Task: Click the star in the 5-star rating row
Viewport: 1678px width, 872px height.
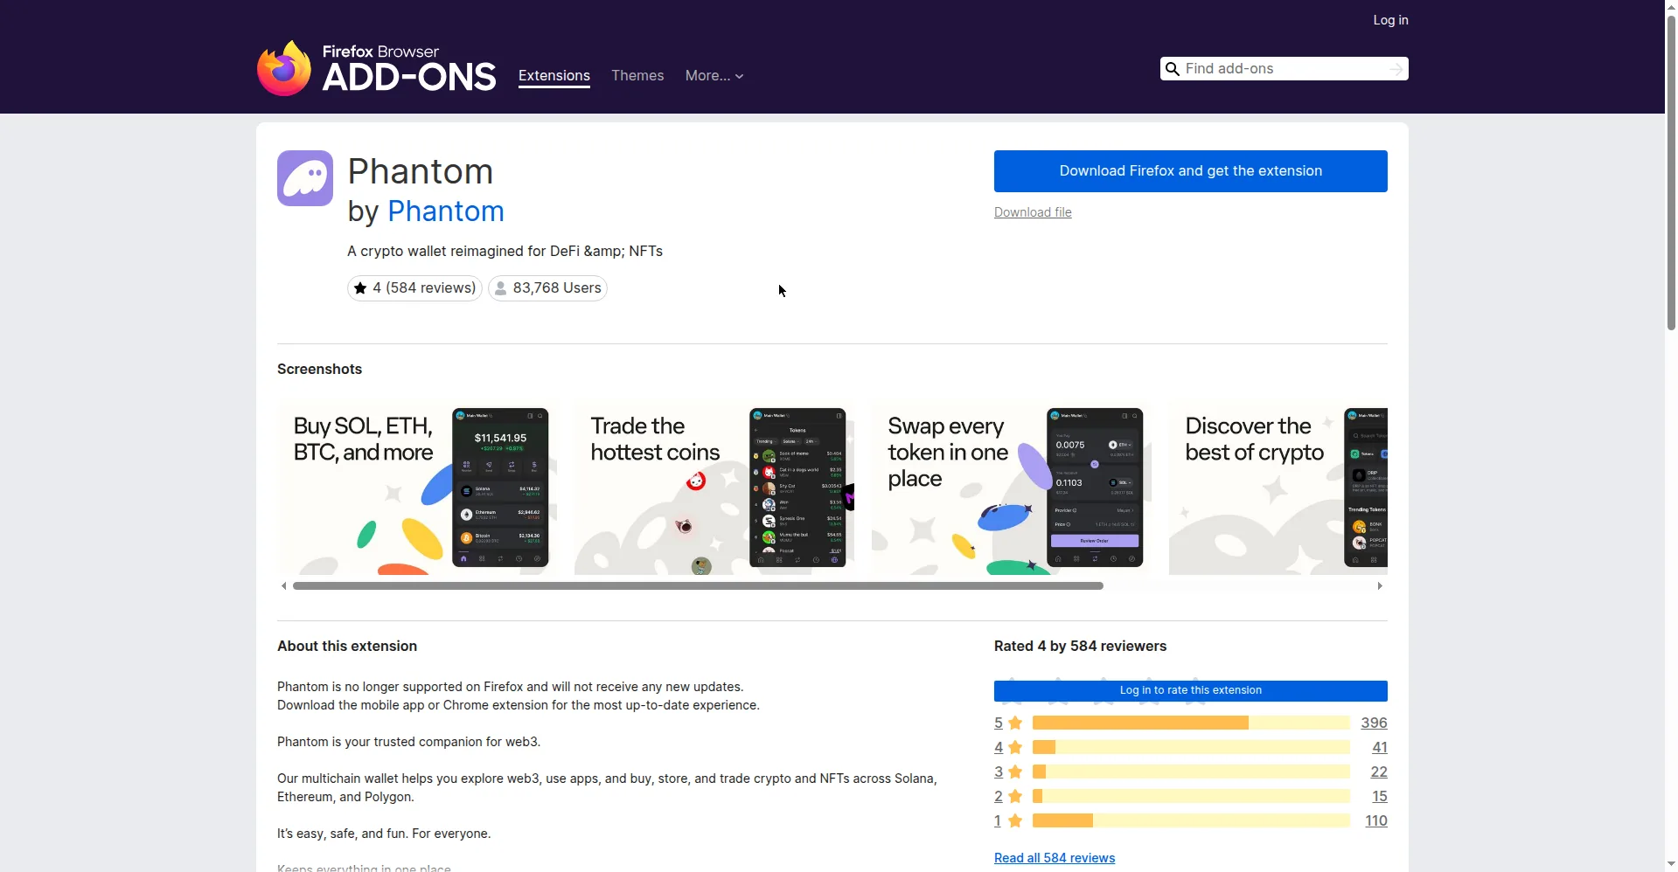Action: point(1015,723)
